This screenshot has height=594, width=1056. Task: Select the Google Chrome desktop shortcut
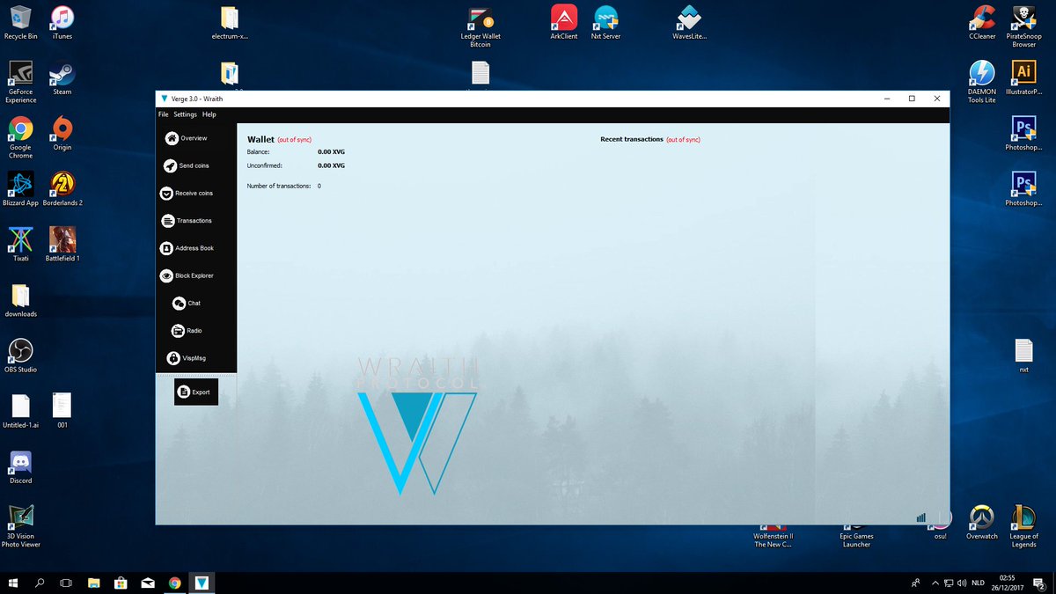(20, 138)
